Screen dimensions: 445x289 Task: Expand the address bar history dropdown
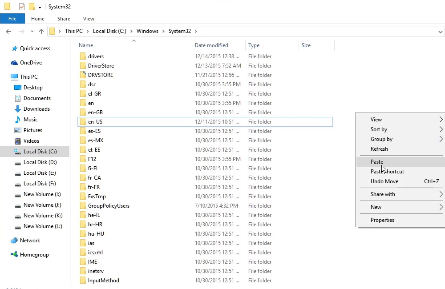click(441, 32)
